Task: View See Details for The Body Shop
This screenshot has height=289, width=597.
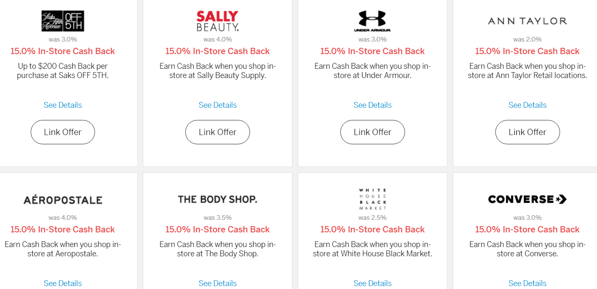Action: click(x=218, y=284)
